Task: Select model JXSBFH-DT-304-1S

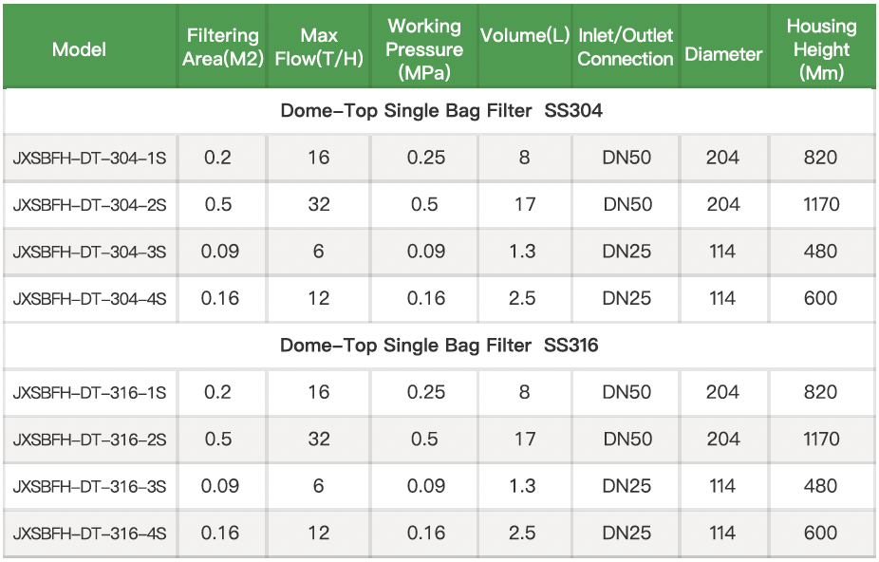Action: [x=90, y=158]
